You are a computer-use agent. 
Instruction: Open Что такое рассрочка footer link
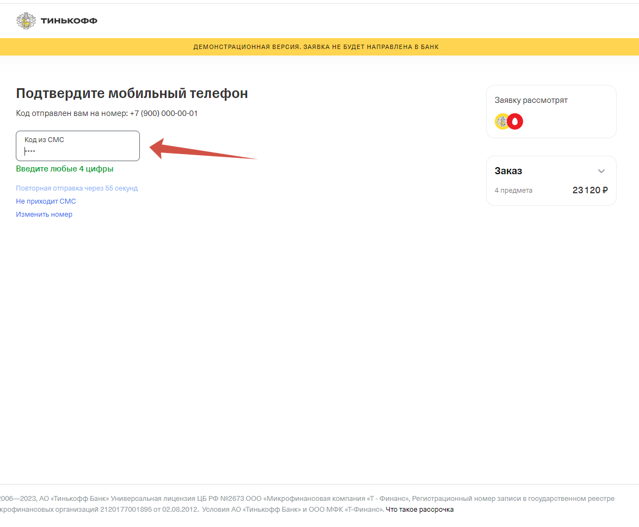coord(419,510)
